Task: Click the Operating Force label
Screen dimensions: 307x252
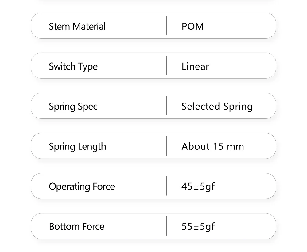Action: pos(82,186)
